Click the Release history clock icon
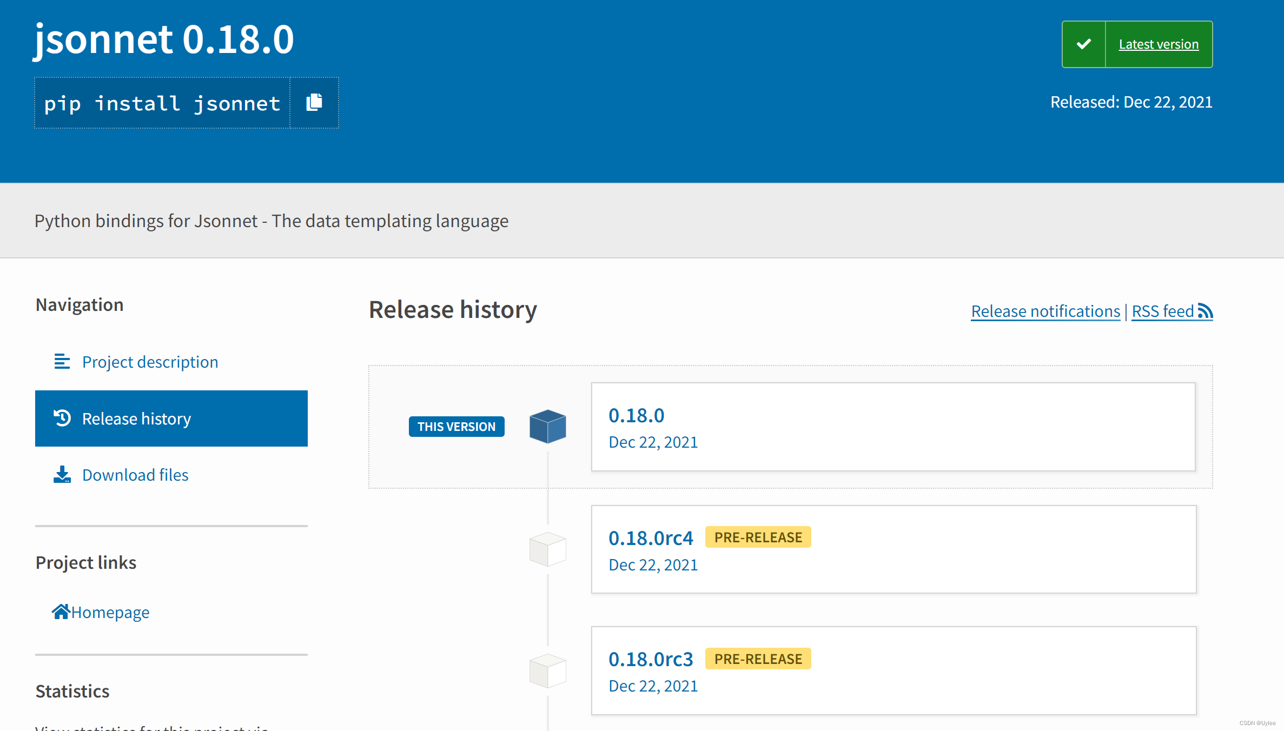Screen dimensions: 1284x731 [62, 418]
